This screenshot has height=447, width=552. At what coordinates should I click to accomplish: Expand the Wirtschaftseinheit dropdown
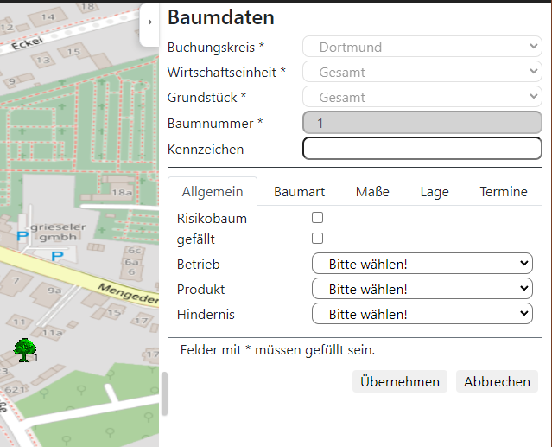[422, 73]
